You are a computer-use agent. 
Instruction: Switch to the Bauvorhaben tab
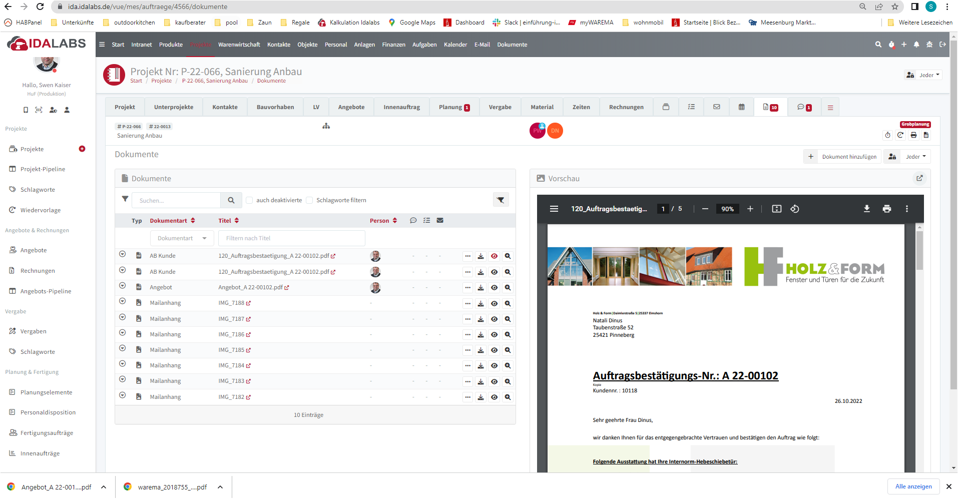click(275, 107)
